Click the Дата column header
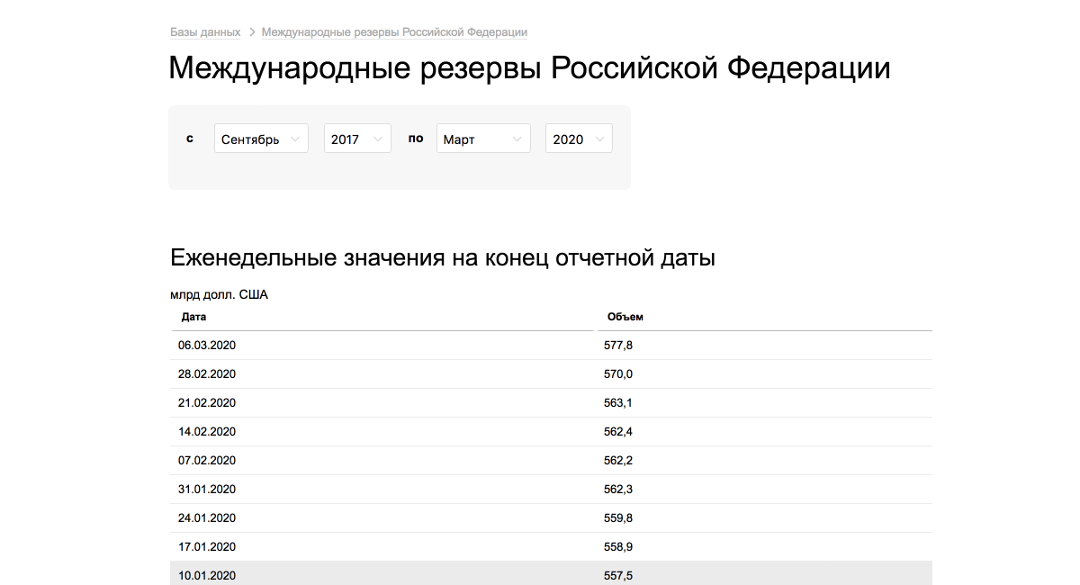 click(193, 317)
